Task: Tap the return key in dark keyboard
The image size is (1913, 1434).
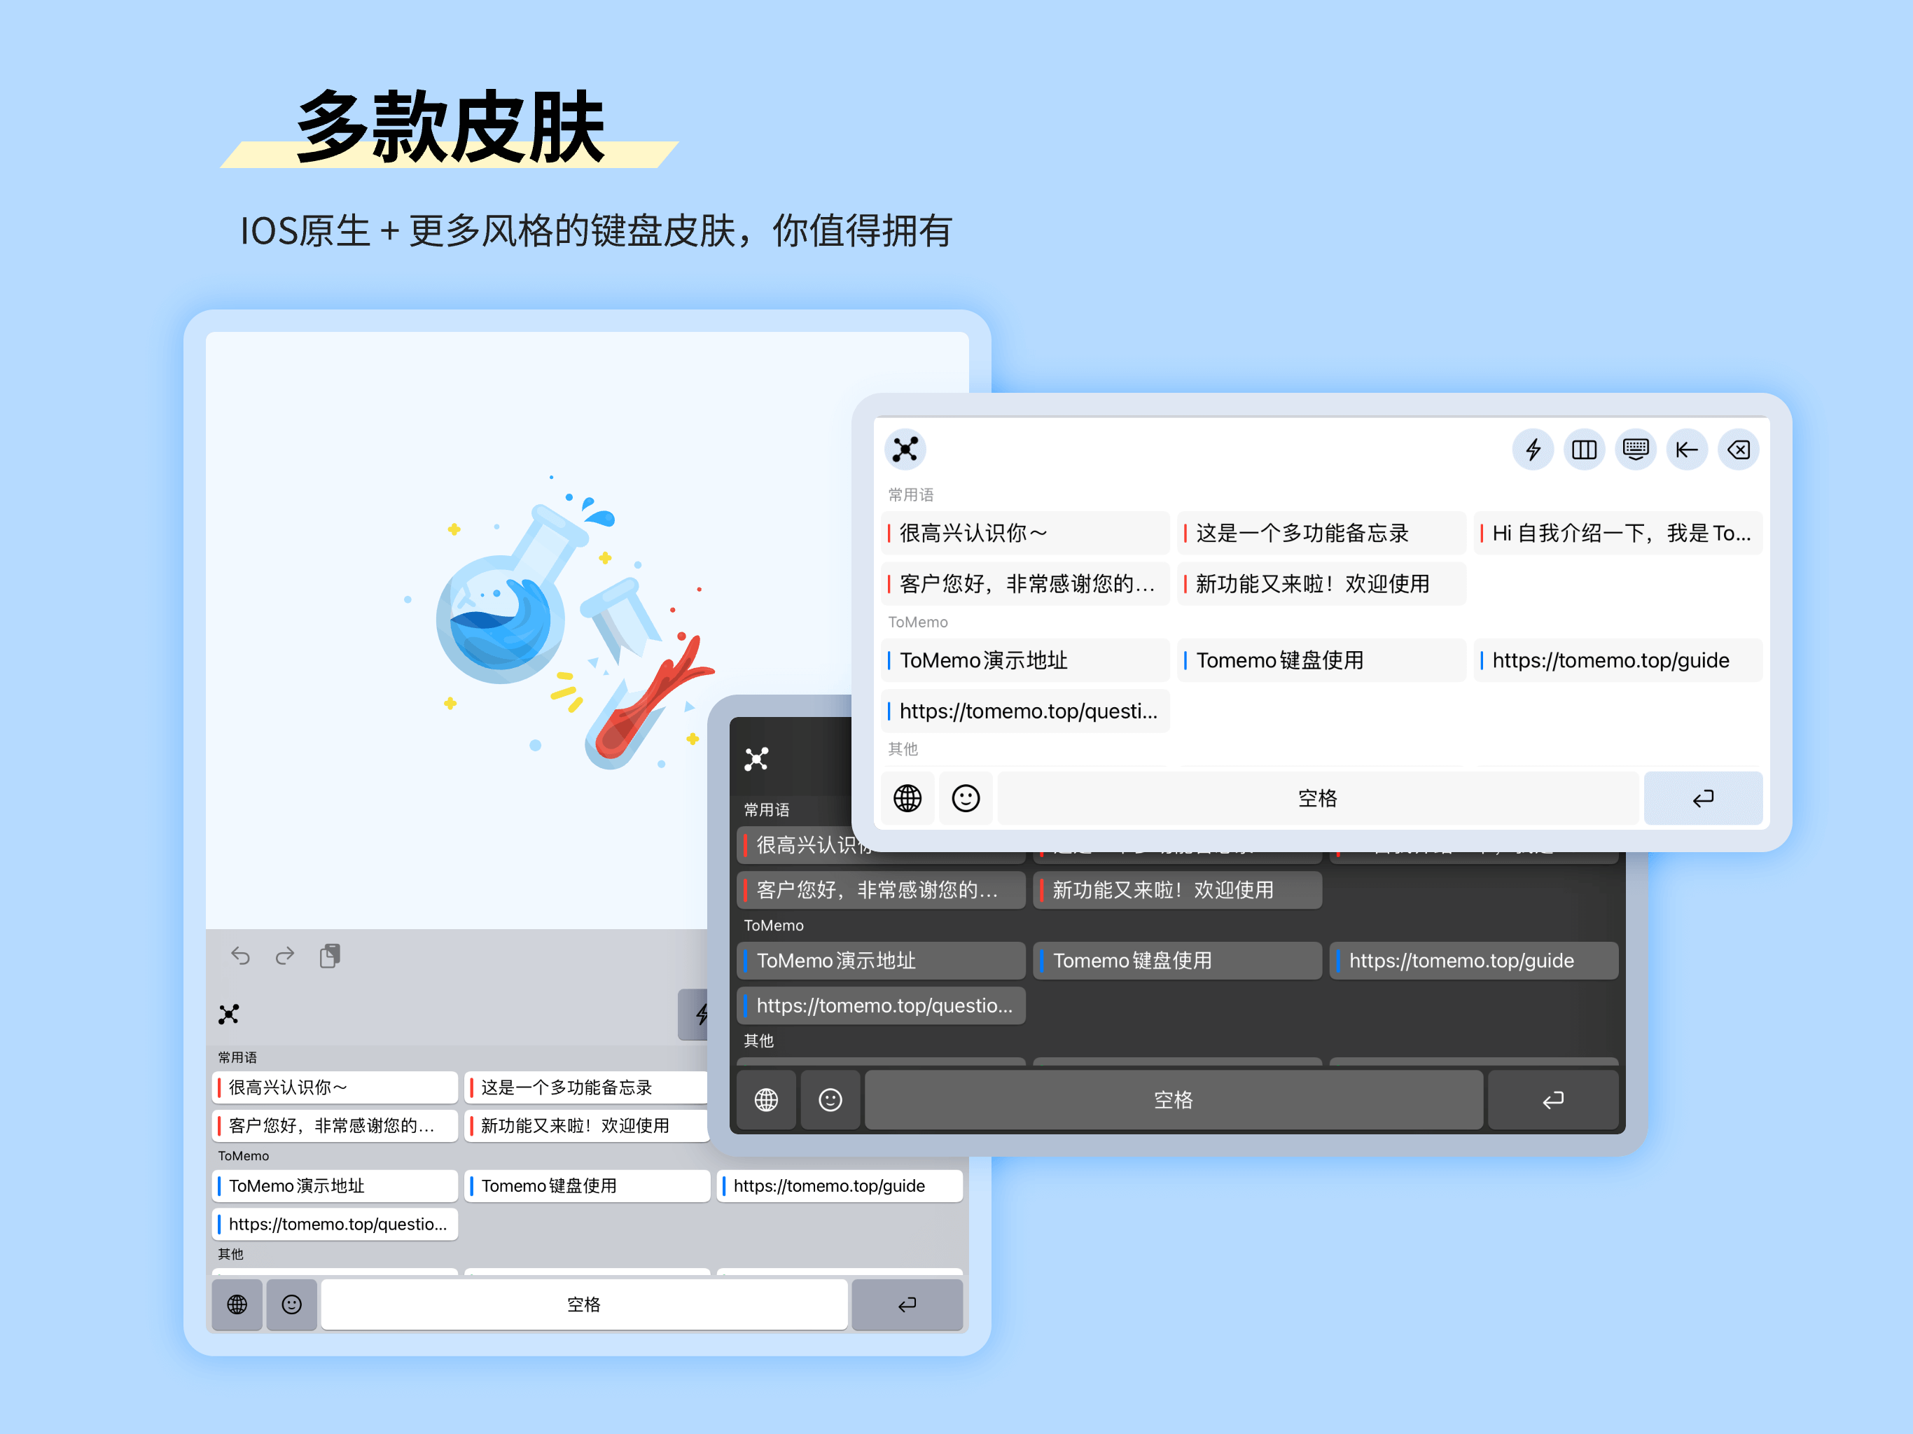Action: [1552, 1099]
